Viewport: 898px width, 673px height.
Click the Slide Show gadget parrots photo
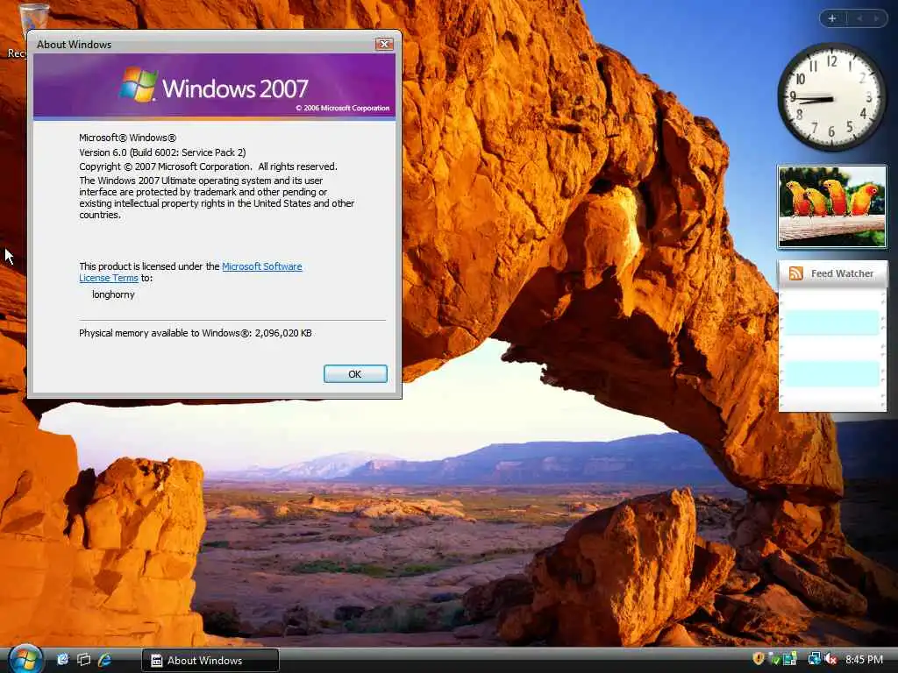click(x=832, y=207)
